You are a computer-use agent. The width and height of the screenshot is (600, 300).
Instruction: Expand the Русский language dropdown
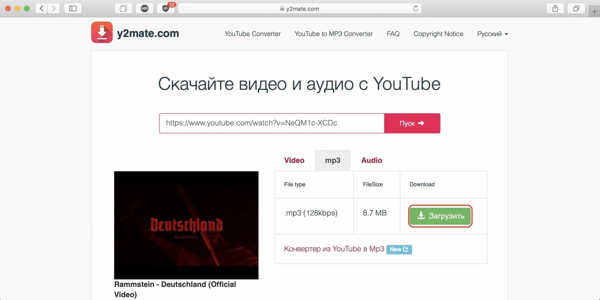pyautogui.click(x=492, y=34)
